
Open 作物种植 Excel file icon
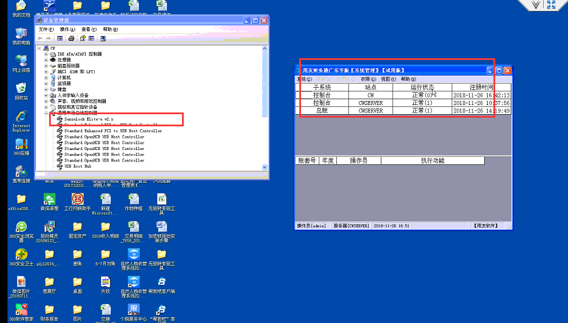click(133, 202)
